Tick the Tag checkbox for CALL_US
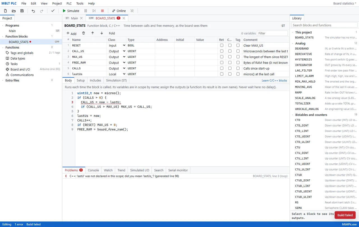The image size is (359, 227). coord(238,51)
